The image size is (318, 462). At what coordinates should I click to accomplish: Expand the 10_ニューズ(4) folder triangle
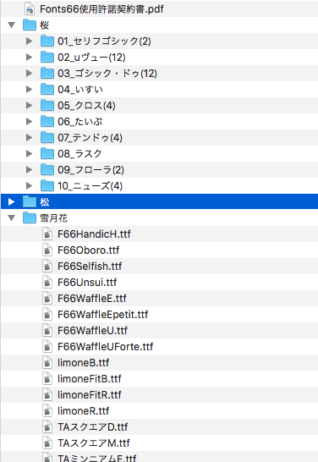click(x=29, y=185)
